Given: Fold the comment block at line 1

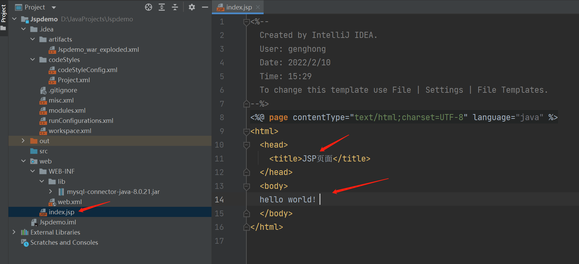Looking at the screenshot, I should 247,22.
